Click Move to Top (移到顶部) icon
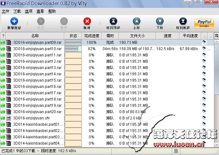This screenshot has height=155, width=219. (113, 21)
